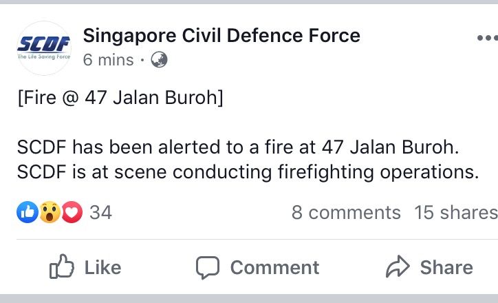Click the globe public audience icon
498x303 pixels.
pyautogui.click(x=159, y=60)
